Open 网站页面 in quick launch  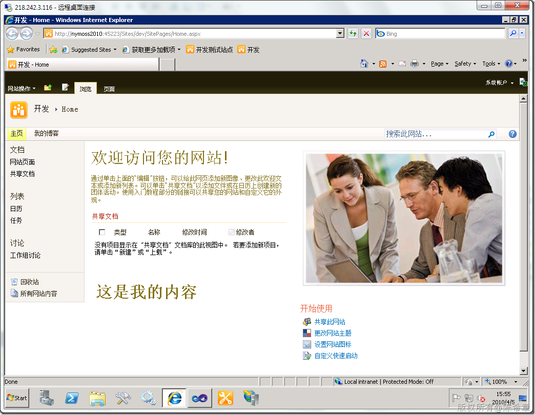[x=23, y=162]
